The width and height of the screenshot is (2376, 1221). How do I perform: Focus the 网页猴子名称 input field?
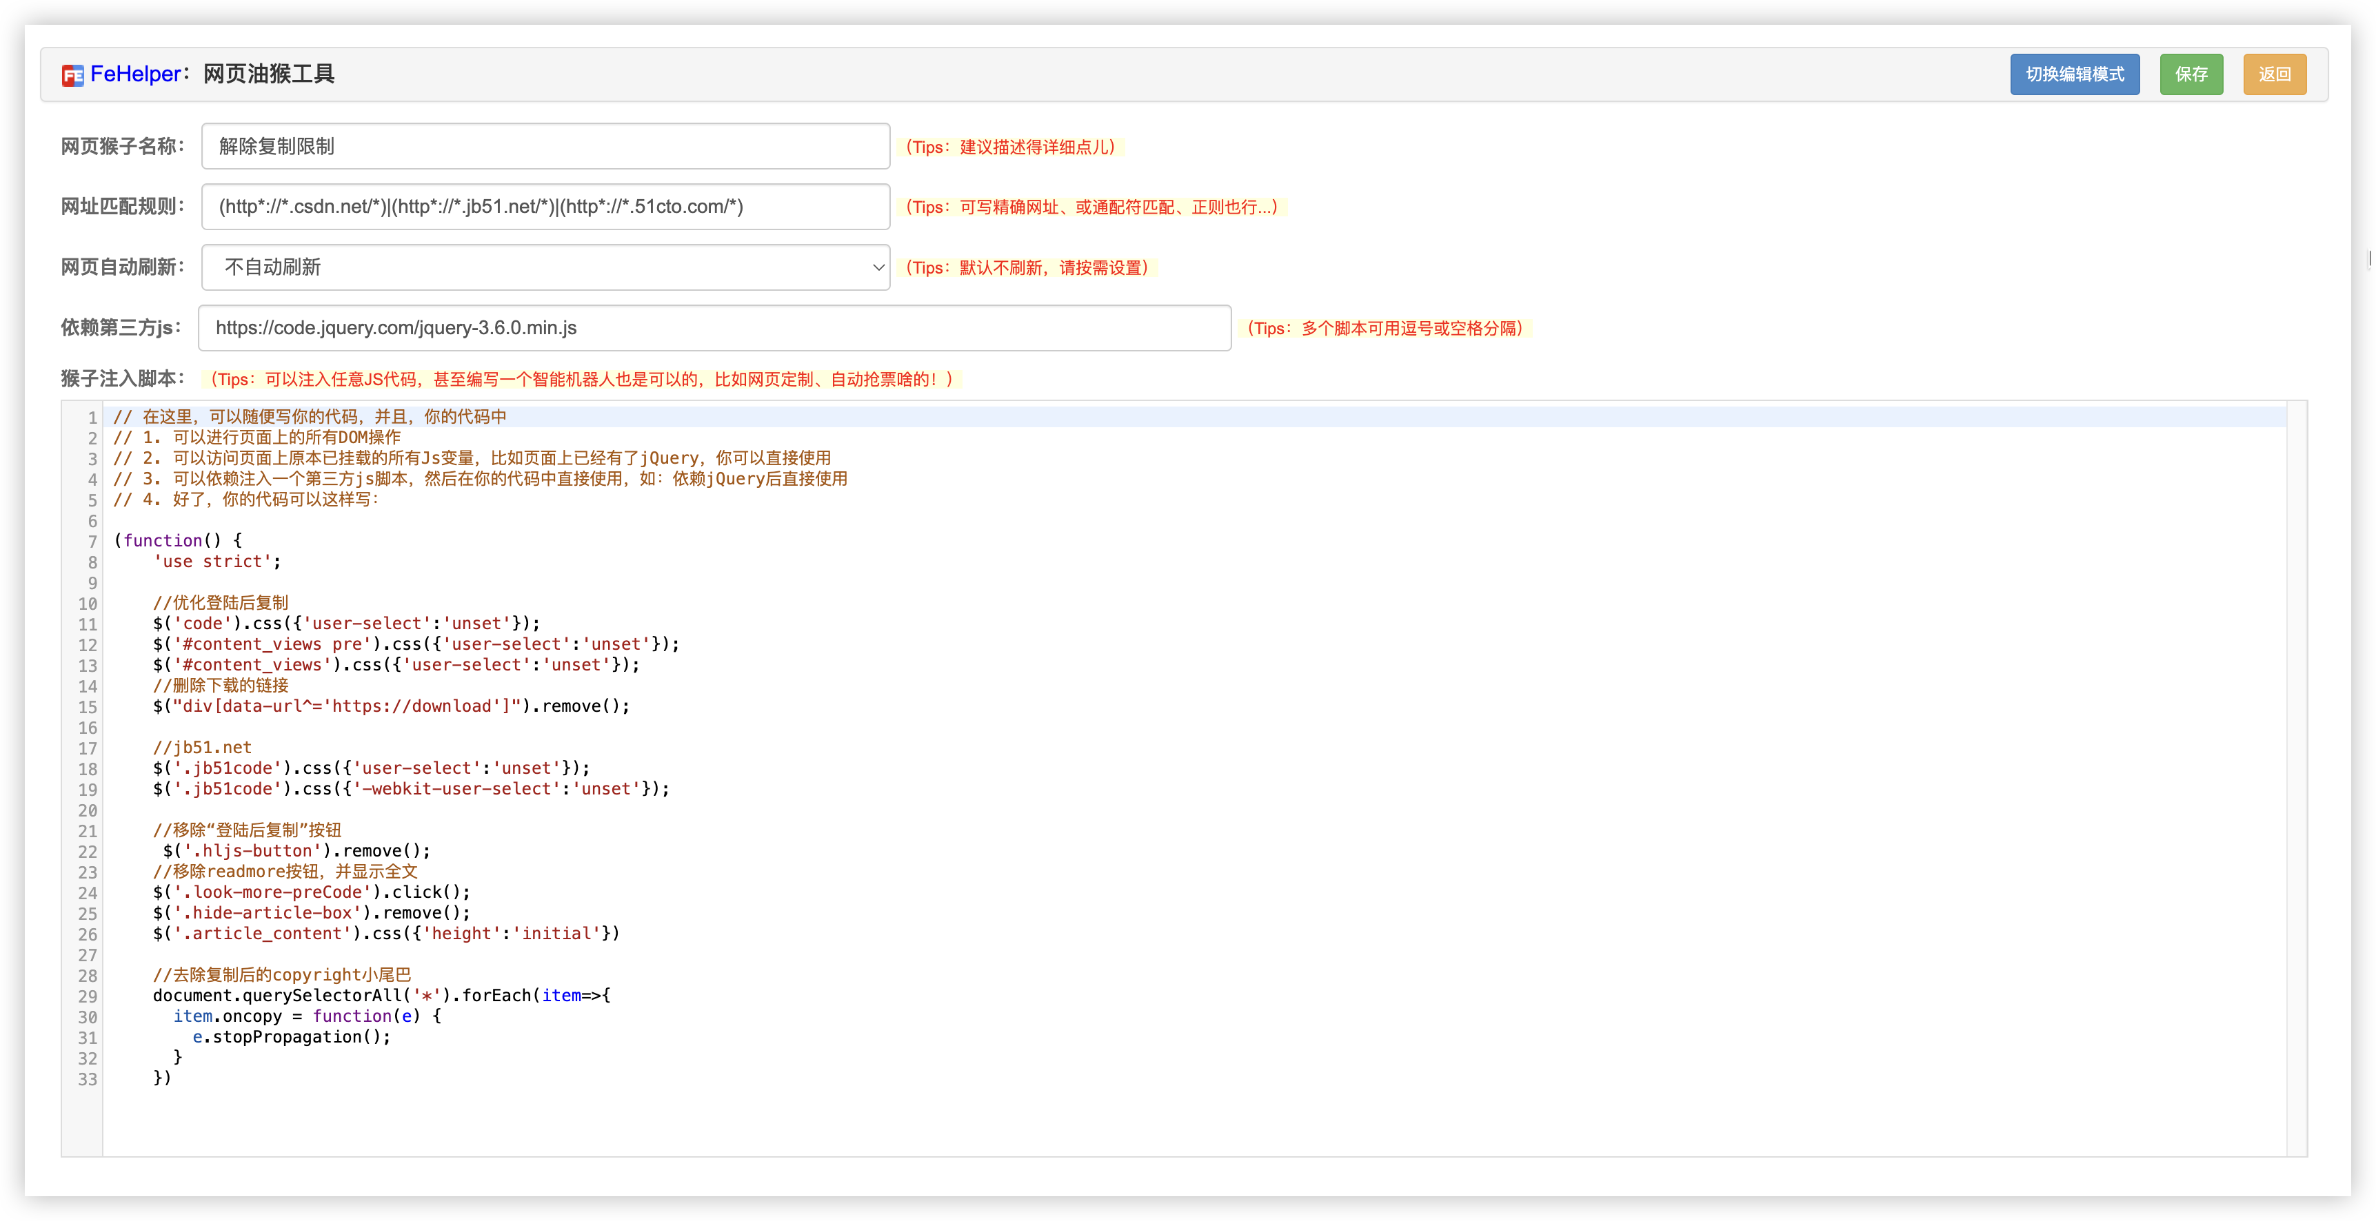tap(545, 147)
